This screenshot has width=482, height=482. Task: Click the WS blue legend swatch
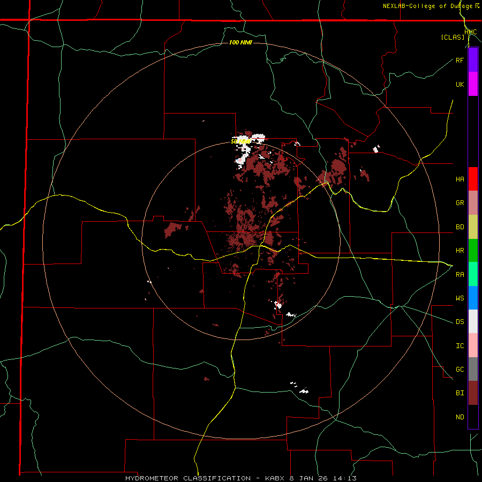pyautogui.click(x=473, y=298)
